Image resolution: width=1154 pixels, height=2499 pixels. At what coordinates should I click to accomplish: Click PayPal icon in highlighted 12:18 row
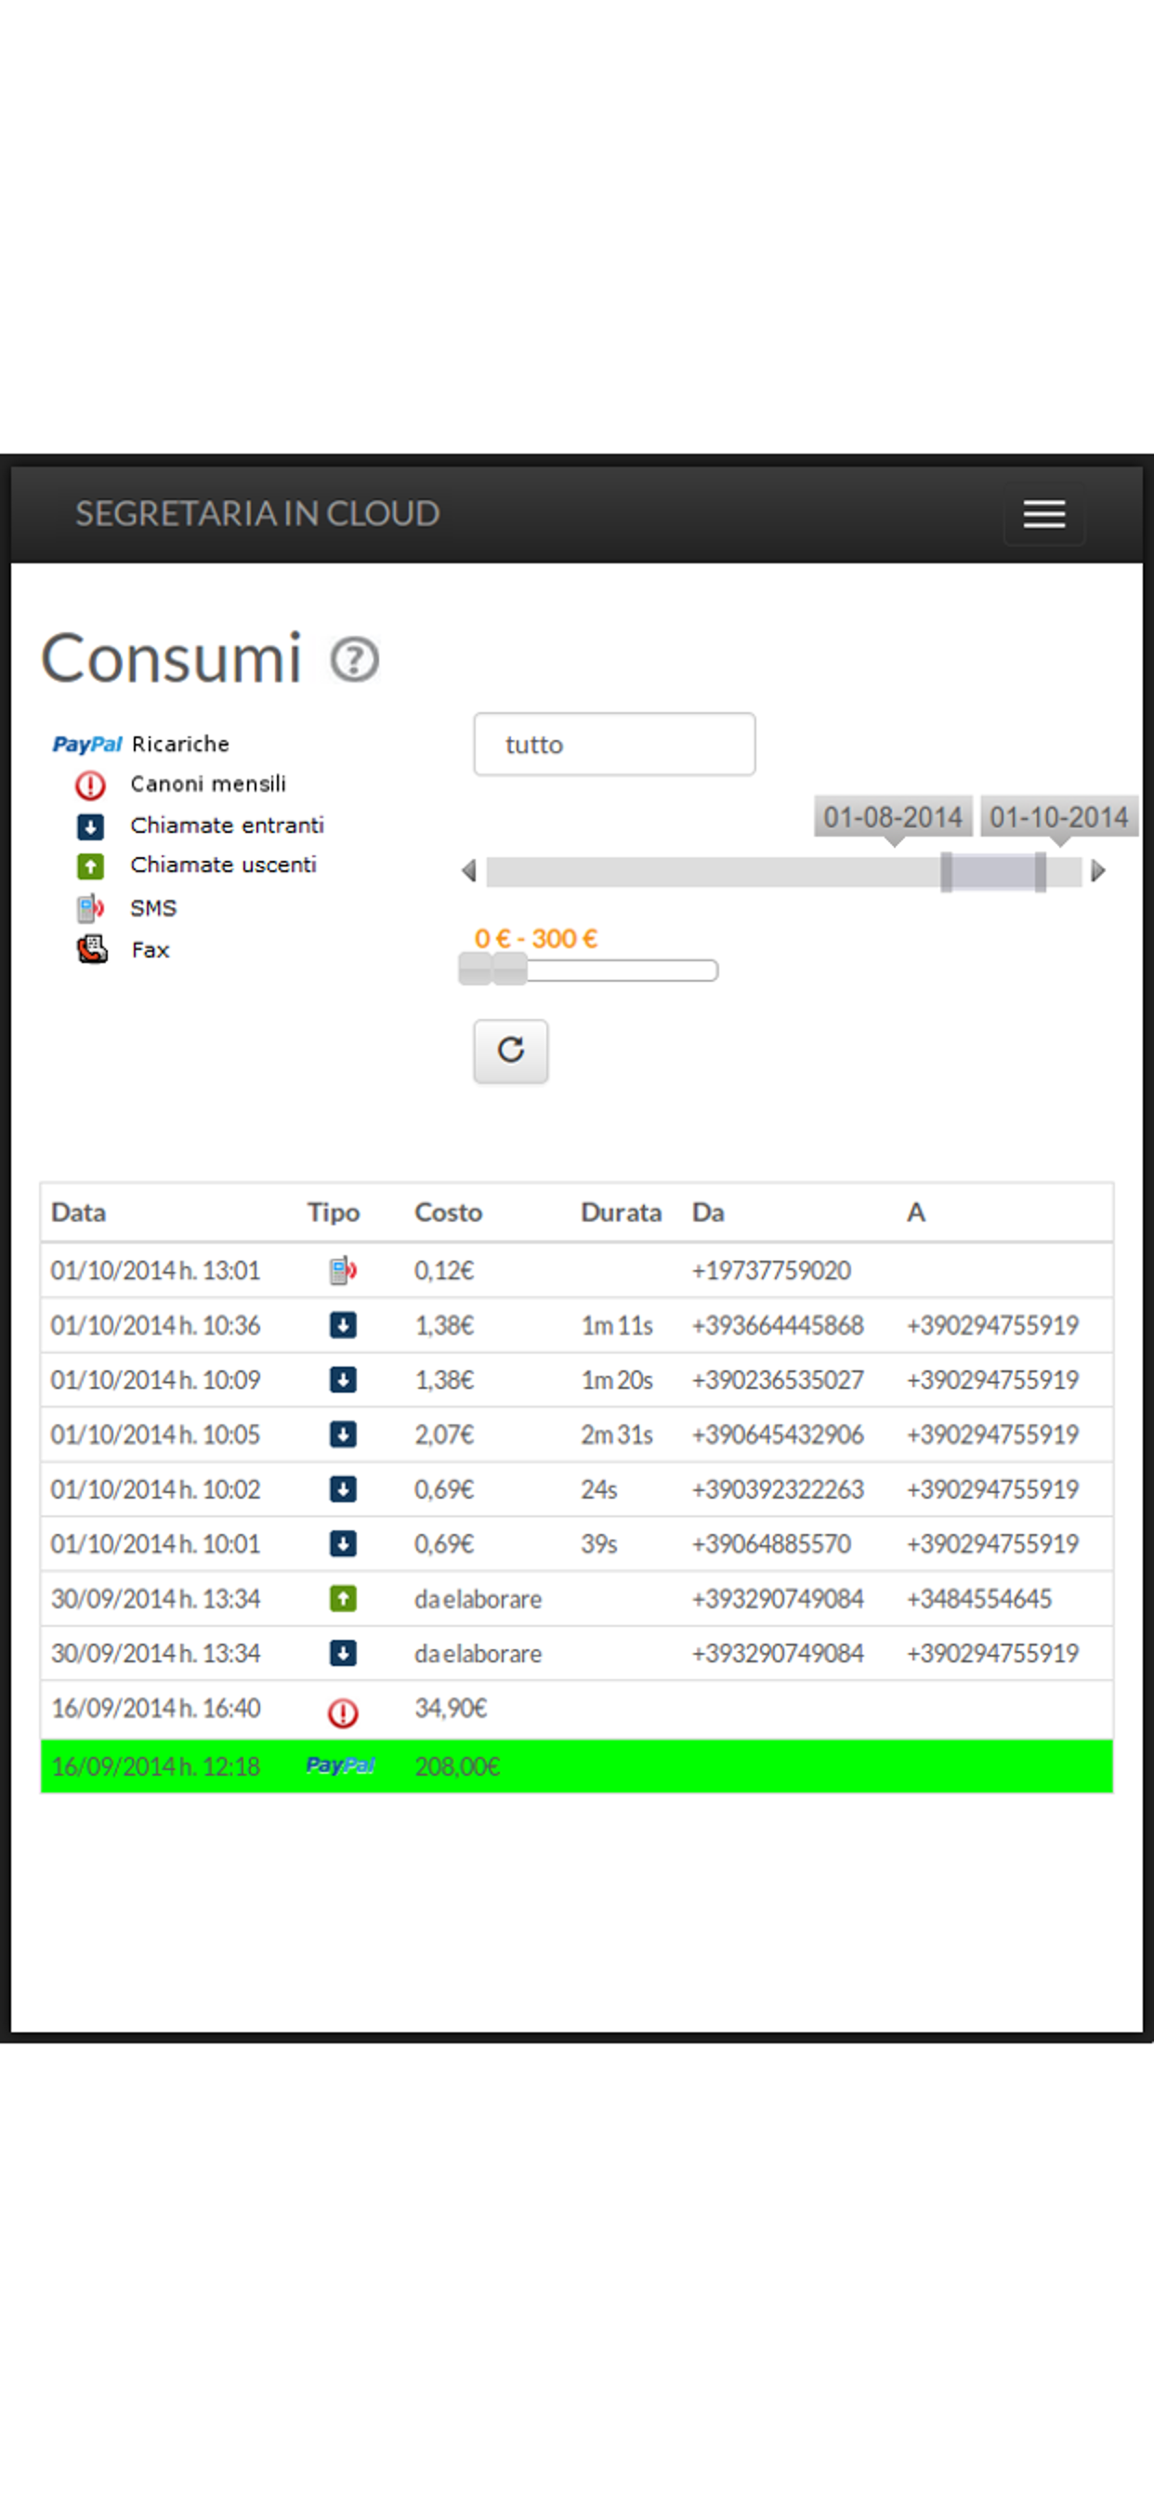(340, 1765)
